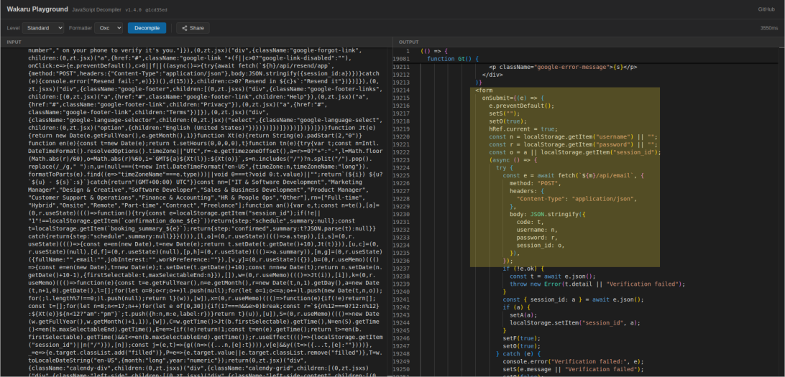Click the INPUT panel header

pos(14,42)
